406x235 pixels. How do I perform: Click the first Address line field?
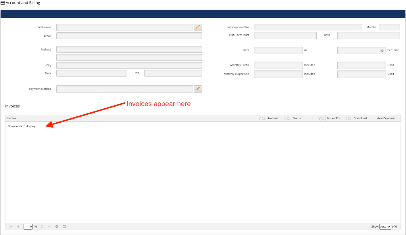point(129,49)
